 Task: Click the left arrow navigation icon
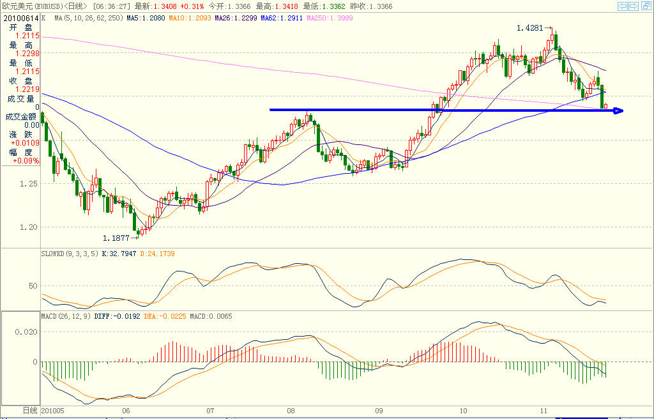pos(622,6)
